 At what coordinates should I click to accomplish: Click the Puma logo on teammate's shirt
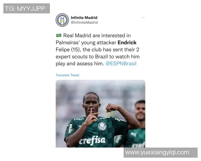pyautogui.click(x=134, y=135)
